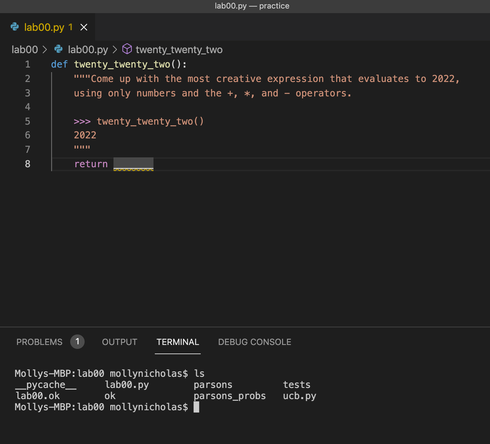Click the Python icon in the breadcrumb bar
This screenshot has height=444, width=490.
pyautogui.click(x=58, y=49)
